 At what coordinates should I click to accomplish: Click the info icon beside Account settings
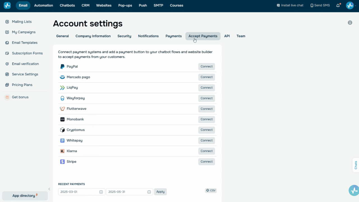pyautogui.click(x=350, y=23)
